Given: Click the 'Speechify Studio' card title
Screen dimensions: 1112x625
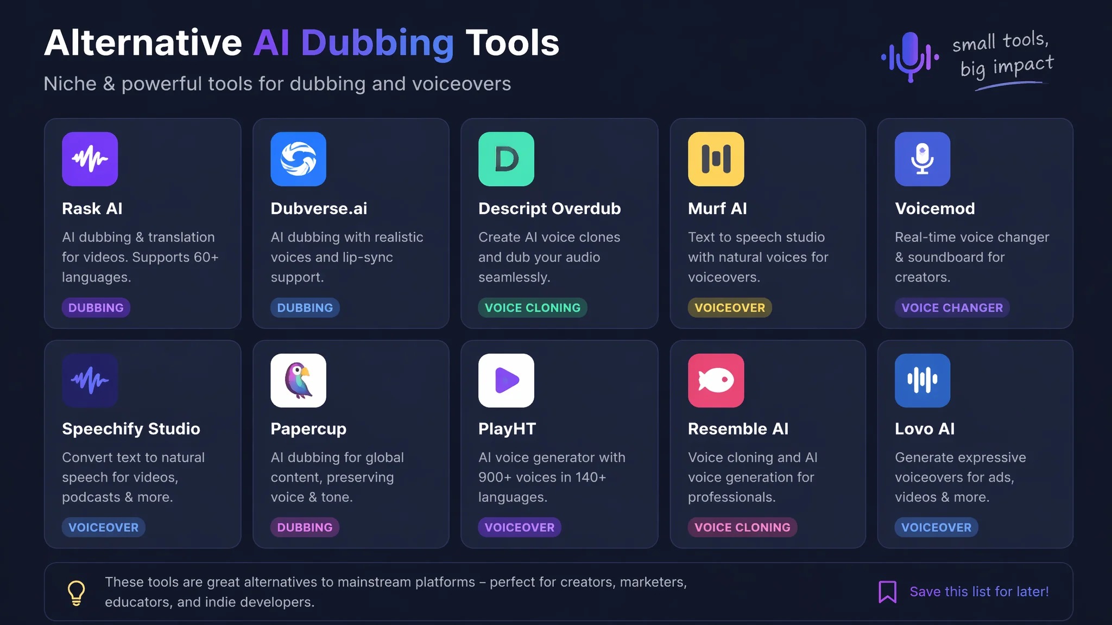Looking at the screenshot, I should click(131, 429).
